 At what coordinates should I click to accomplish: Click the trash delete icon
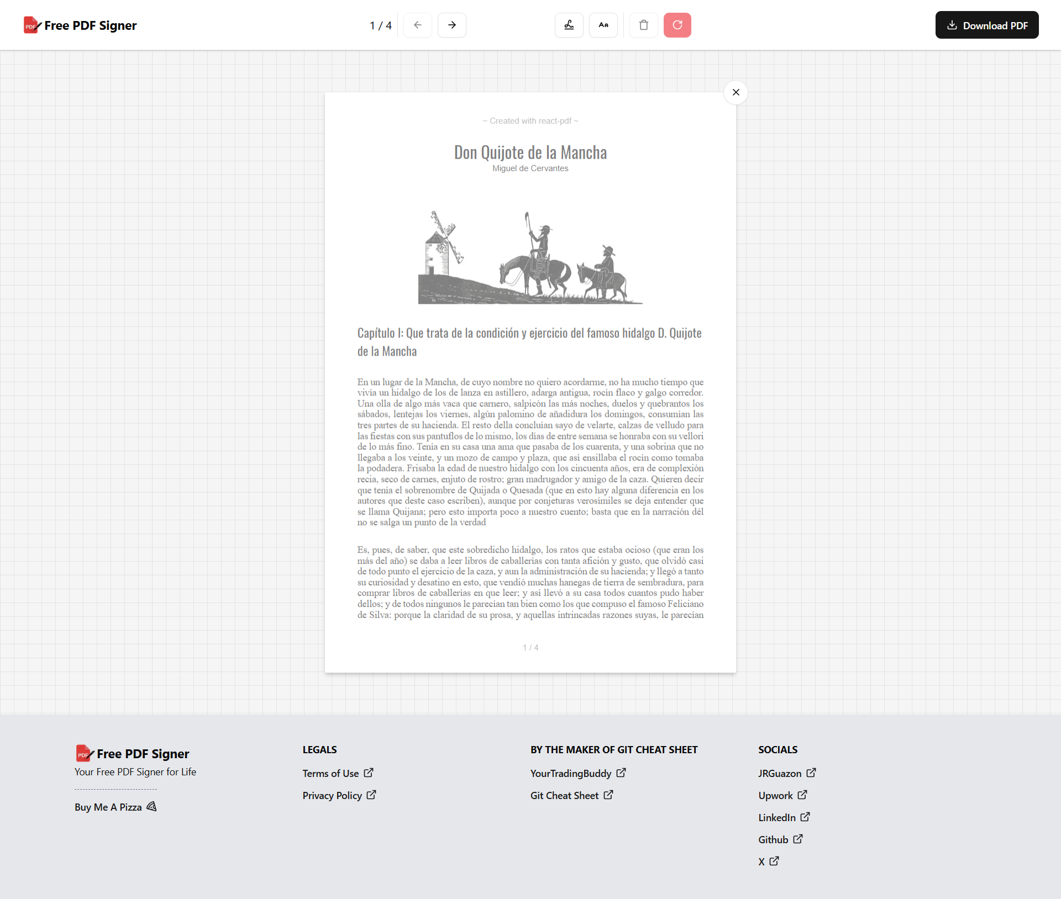[x=644, y=25]
